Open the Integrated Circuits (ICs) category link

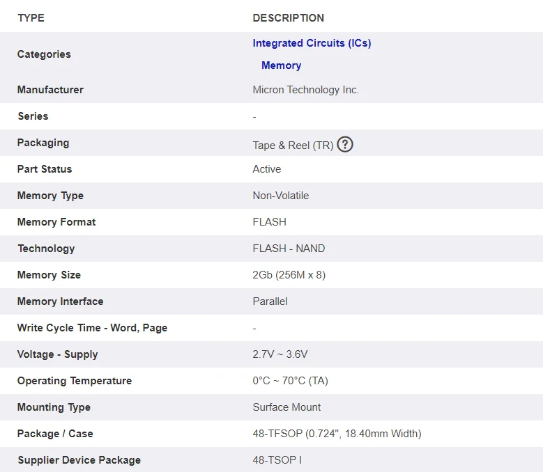pyautogui.click(x=312, y=43)
